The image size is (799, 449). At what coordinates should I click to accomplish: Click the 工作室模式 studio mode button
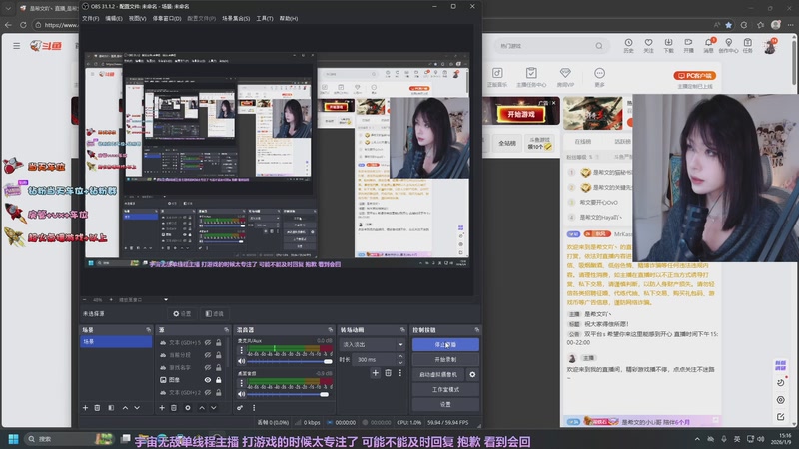click(445, 389)
